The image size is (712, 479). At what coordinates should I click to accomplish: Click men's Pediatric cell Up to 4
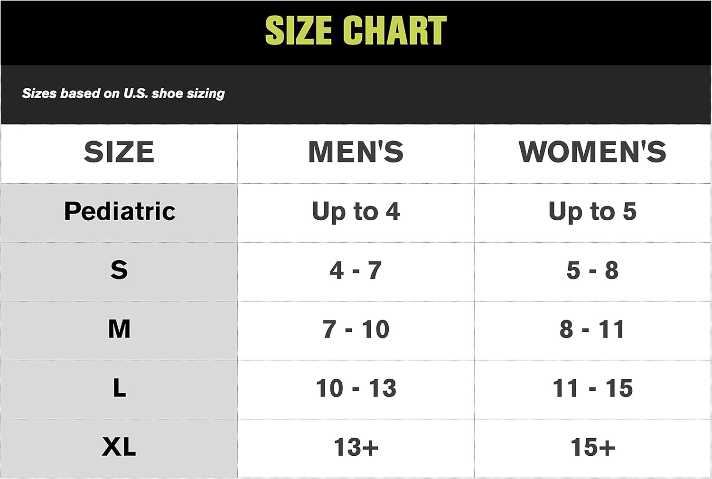point(356,212)
